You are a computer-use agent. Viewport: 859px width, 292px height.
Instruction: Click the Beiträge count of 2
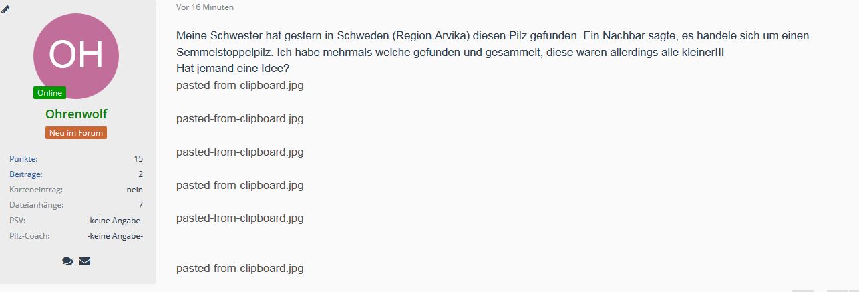pos(140,174)
